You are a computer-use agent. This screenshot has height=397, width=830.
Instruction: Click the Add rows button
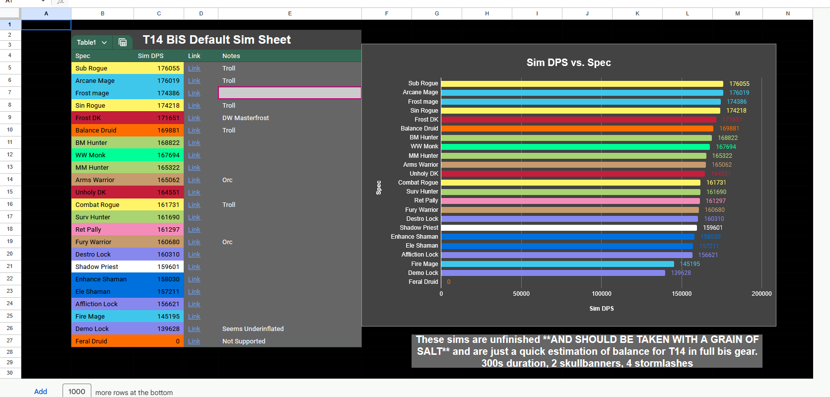[x=41, y=392]
